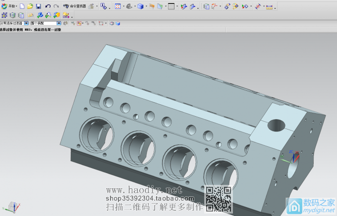Create a new file with the New icon

22,6
